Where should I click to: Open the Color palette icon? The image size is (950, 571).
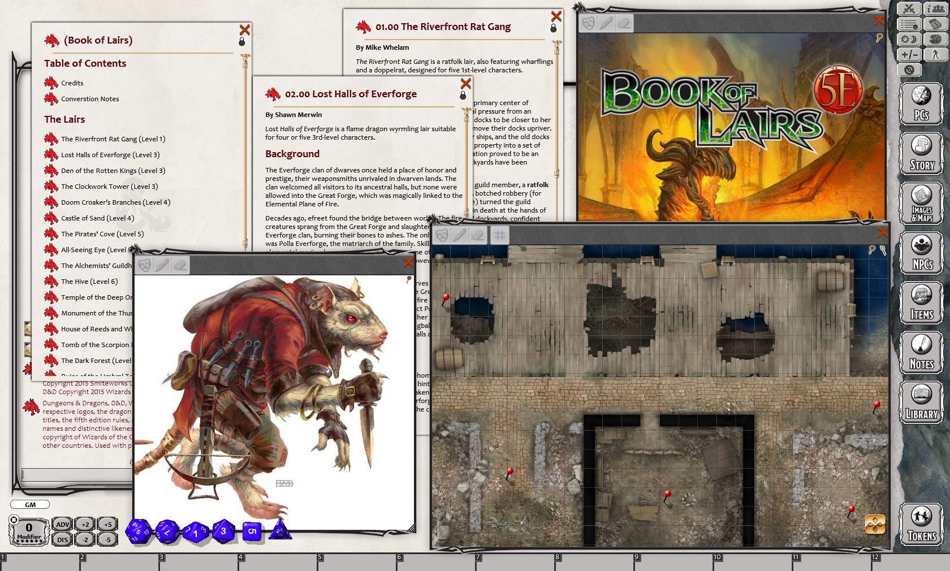(x=936, y=39)
